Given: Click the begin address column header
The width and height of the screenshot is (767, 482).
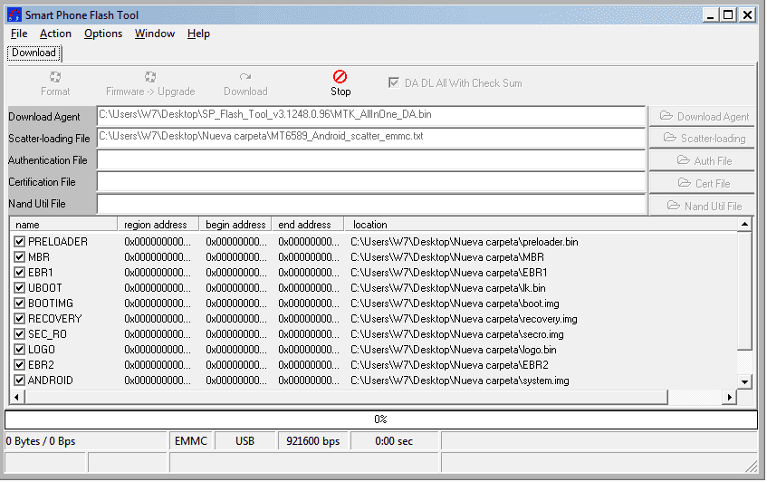Looking at the screenshot, I should click(235, 225).
